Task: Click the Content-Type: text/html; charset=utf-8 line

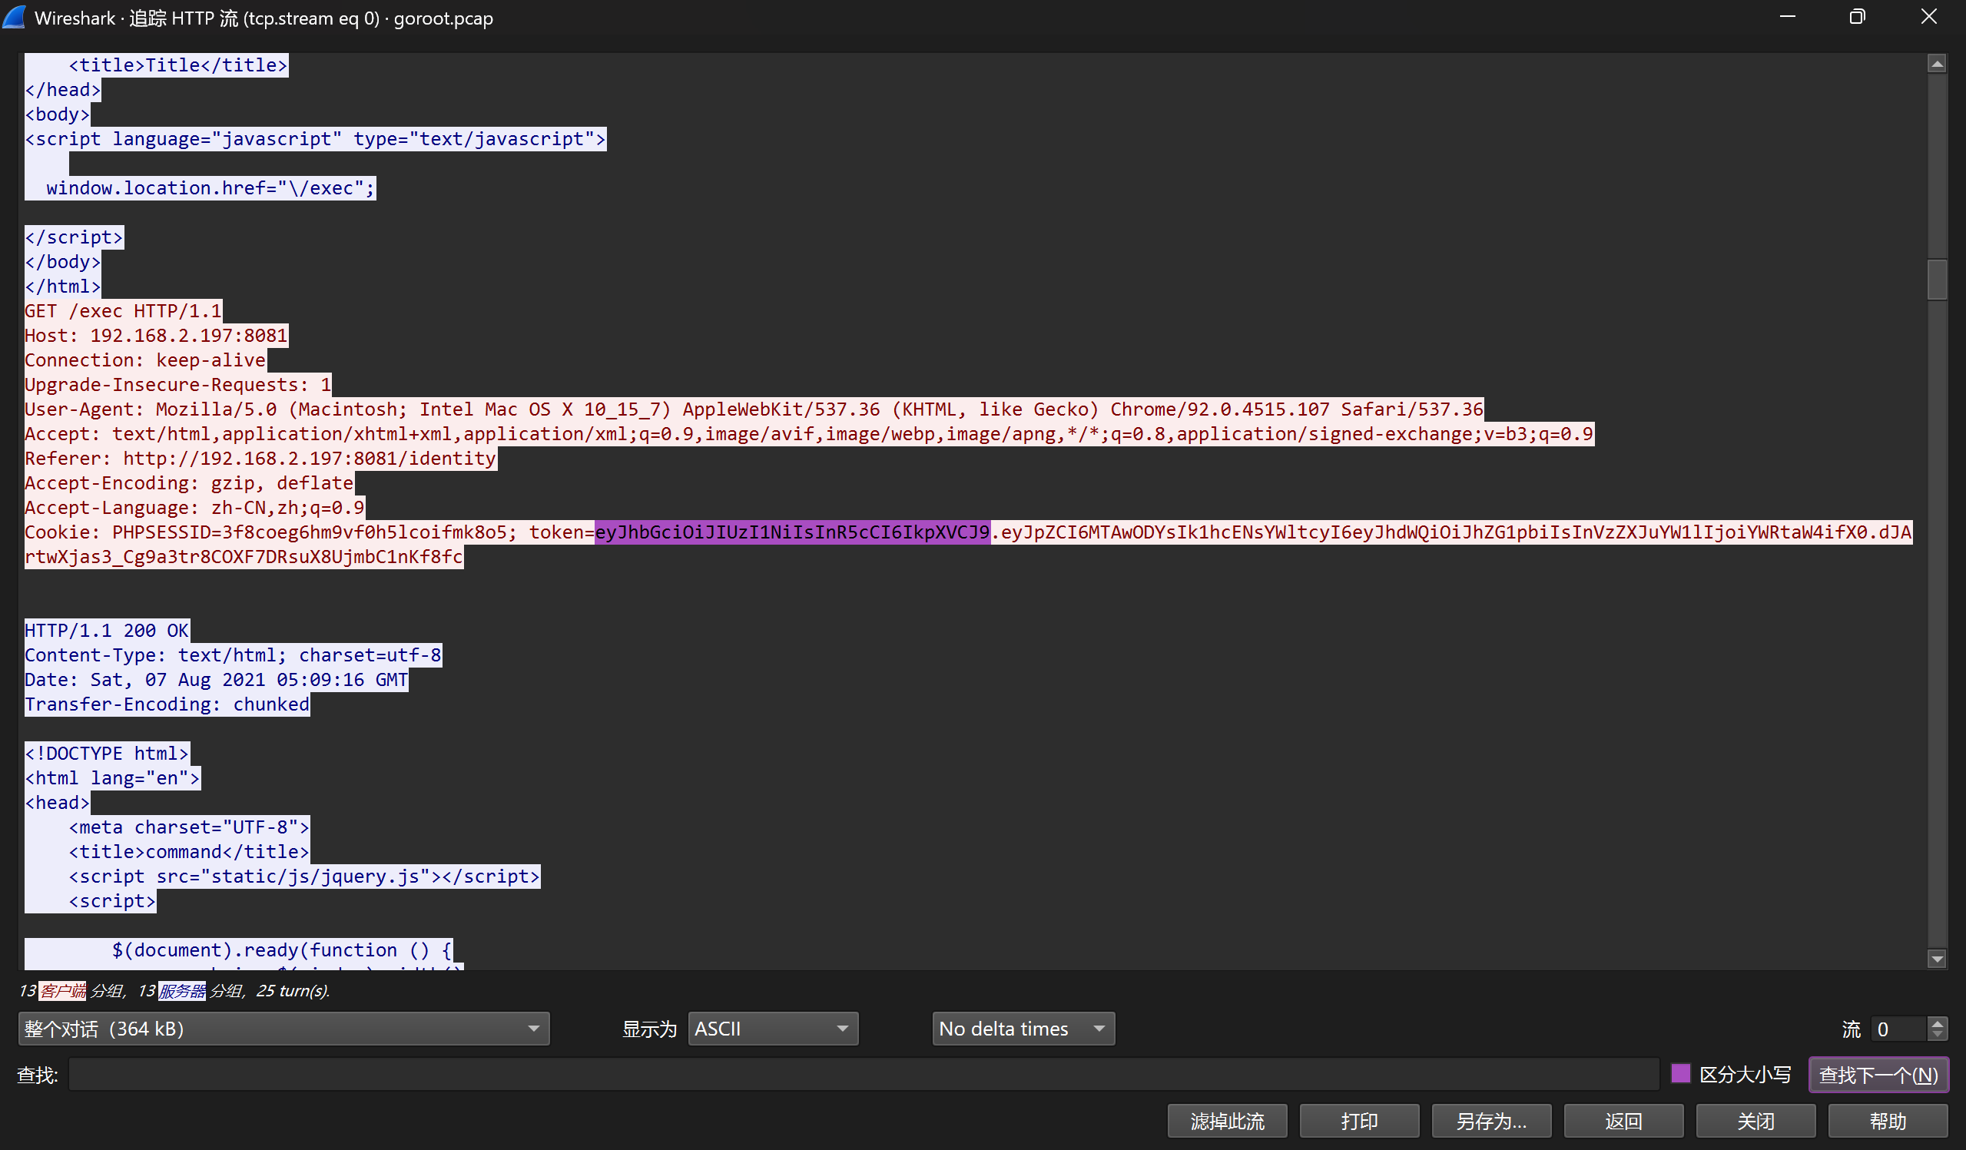Action: [x=234, y=655]
